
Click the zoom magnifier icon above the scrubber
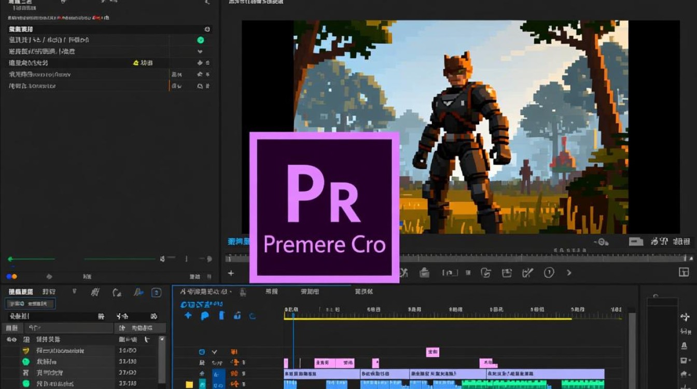tap(602, 242)
